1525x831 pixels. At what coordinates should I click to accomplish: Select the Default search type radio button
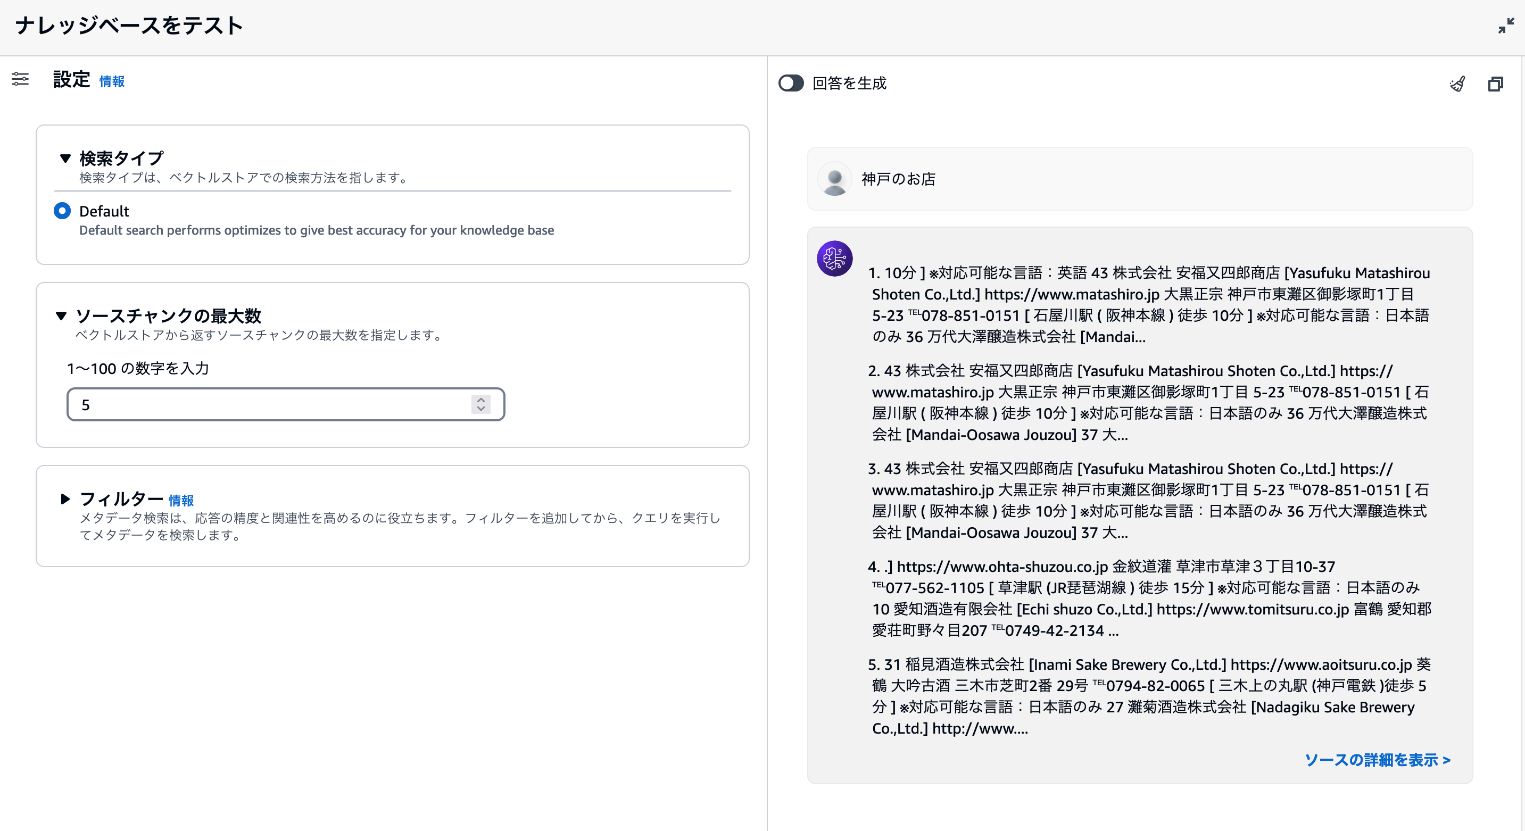click(x=62, y=211)
